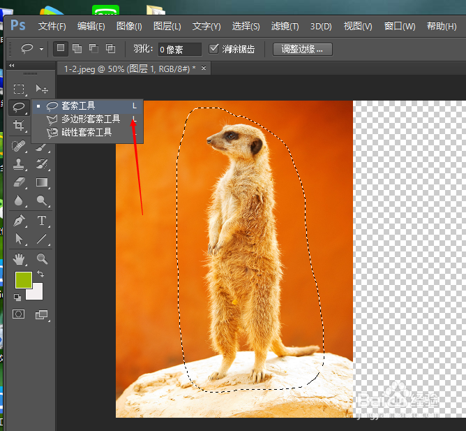466x431 pixels.
Task: Select the Spot Healing Brush tool
Action: (x=19, y=146)
